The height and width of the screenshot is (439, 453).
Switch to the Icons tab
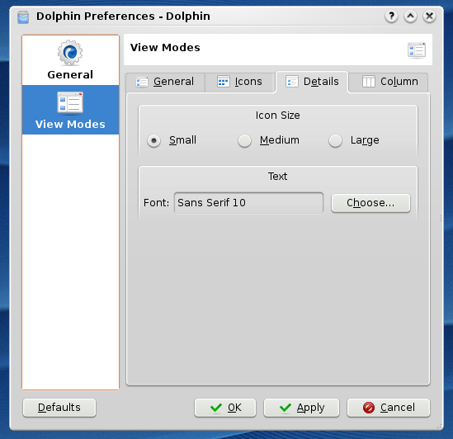tap(239, 82)
